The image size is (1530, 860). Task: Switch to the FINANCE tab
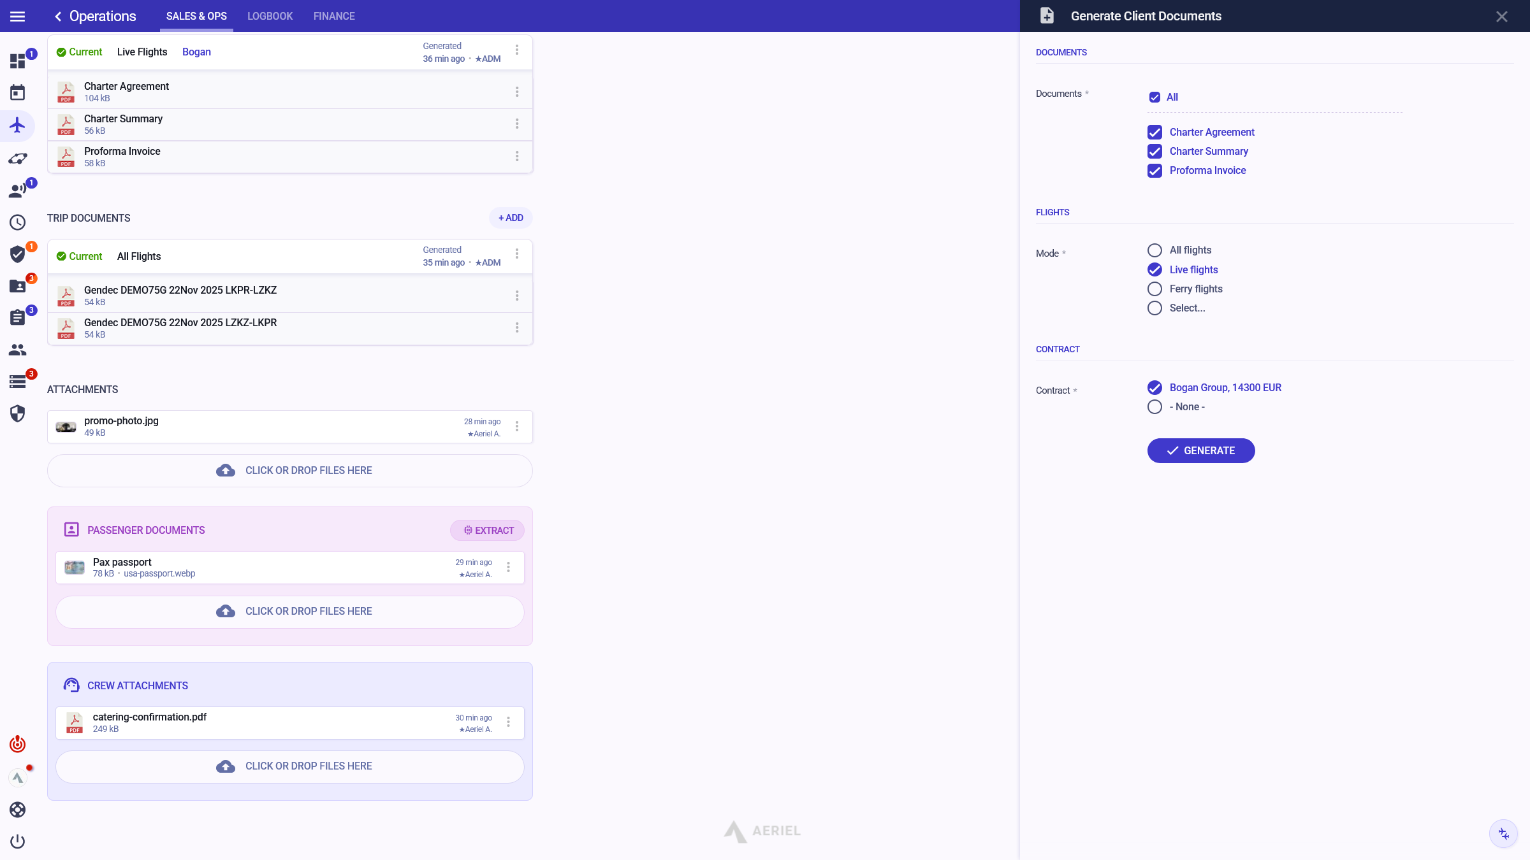pos(334,17)
